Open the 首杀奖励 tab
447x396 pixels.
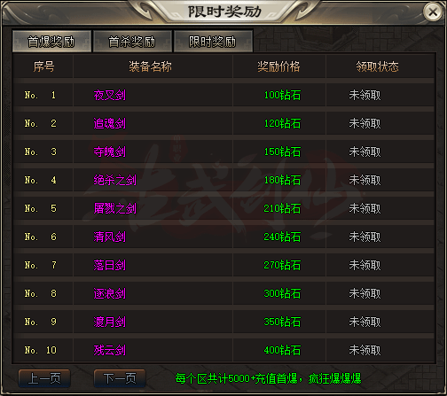[x=132, y=42]
